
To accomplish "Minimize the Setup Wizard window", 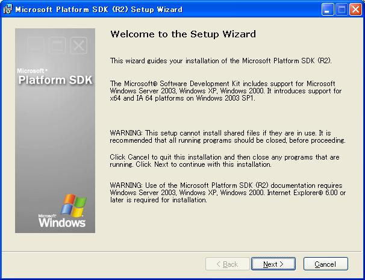I will pyautogui.click(x=328, y=10).
